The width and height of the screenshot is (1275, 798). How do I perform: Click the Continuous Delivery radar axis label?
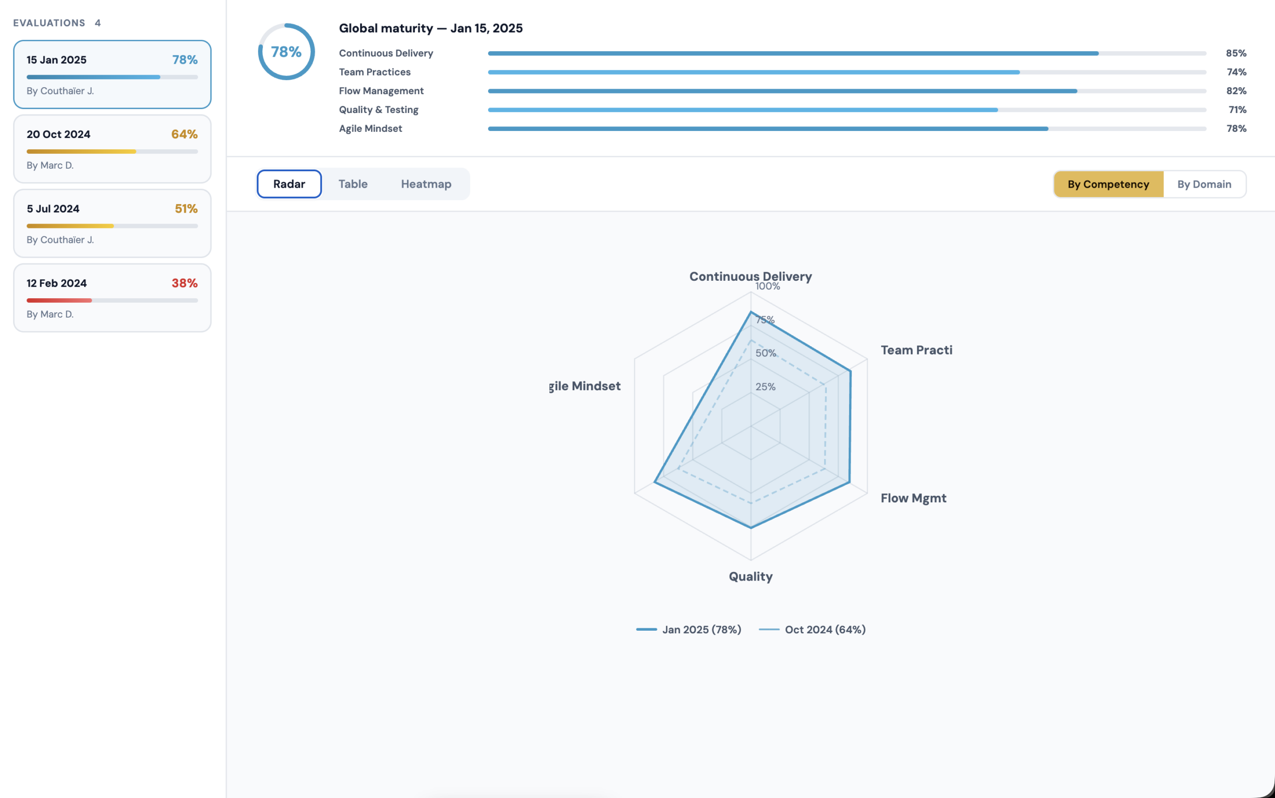pos(750,276)
